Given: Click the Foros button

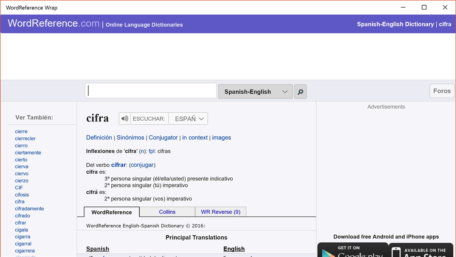Looking at the screenshot, I should click(x=442, y=91).
